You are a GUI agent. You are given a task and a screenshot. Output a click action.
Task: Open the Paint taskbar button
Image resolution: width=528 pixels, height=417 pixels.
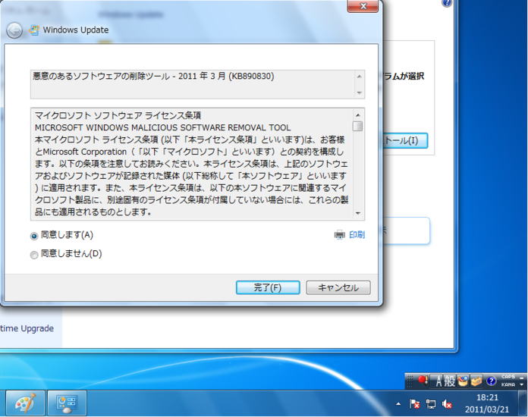25,403
